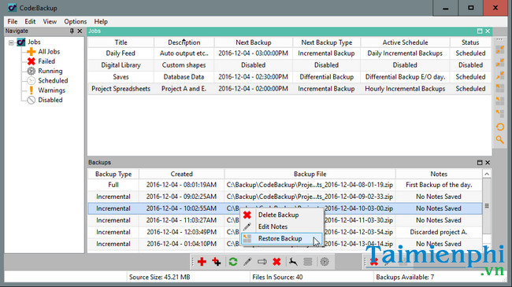Image resolution: width=512 pixels, height=287 pixels.
Task: Click the gray gear icon in bottom toolbar
Action: pos(325,262)
